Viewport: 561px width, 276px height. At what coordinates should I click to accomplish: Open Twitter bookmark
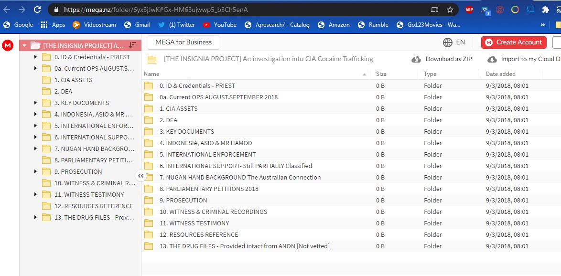coord(176,25)
